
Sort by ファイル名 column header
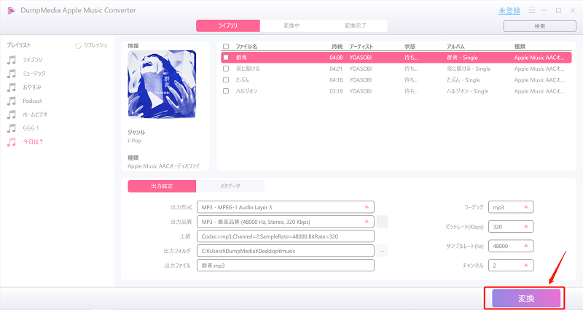246,47
